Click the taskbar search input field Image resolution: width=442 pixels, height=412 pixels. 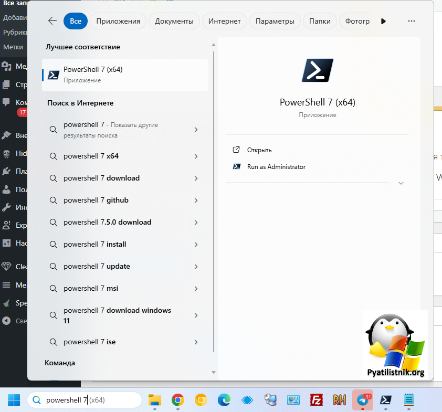coord(85,400)
